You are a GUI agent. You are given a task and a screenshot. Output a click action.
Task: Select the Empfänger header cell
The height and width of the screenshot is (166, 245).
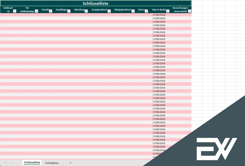61,10
